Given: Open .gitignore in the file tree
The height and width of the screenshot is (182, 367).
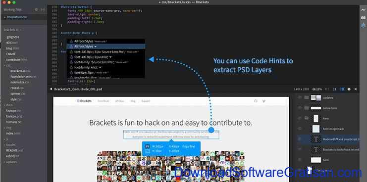Looking at the screenshot, I should [13, 37].
